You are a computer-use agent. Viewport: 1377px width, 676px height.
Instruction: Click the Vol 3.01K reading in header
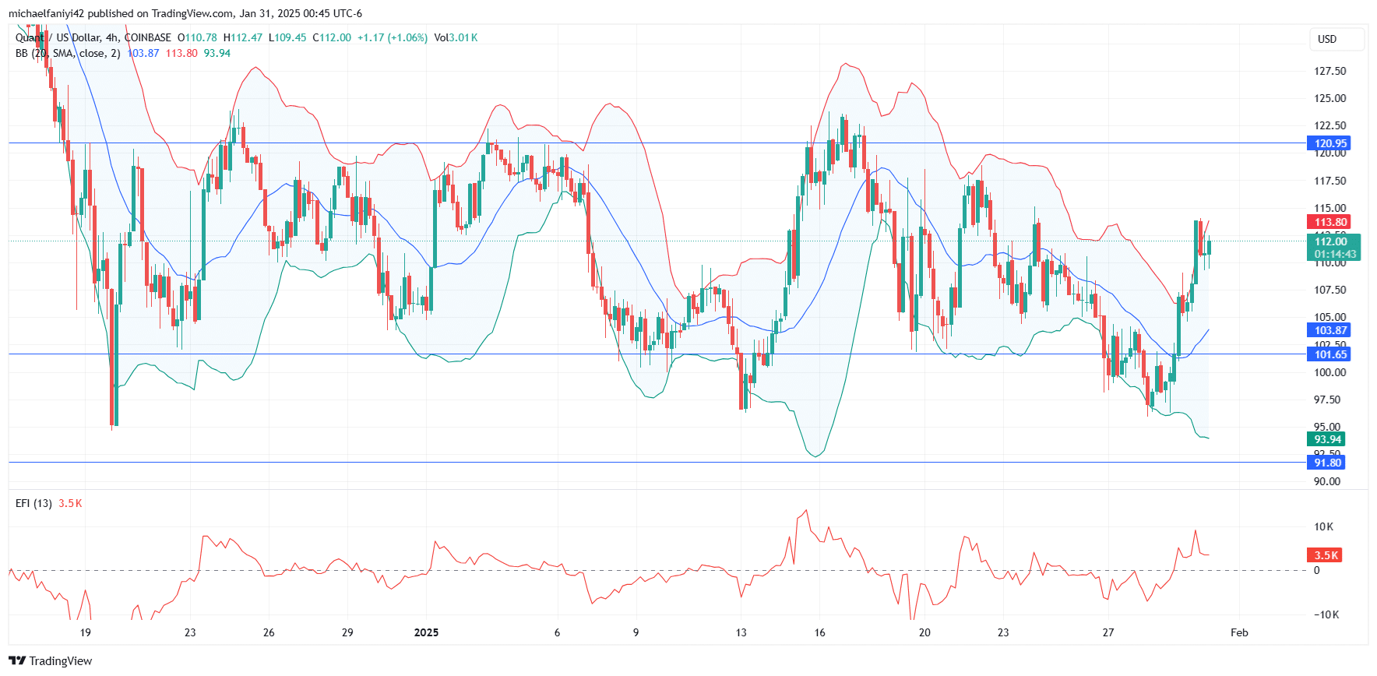pyautogui.click(x=456, y=37)
